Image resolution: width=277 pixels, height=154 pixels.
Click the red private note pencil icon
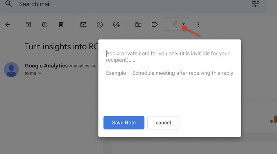tap(173, 24)
